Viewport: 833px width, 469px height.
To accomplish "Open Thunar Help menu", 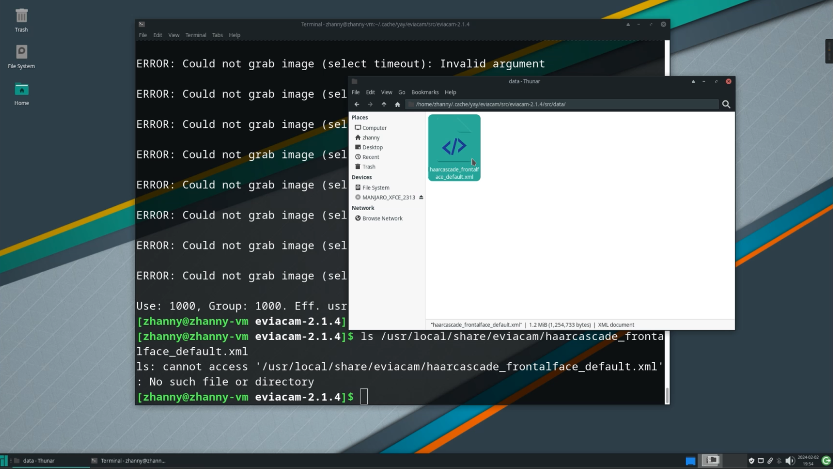I will coord(450,92).
